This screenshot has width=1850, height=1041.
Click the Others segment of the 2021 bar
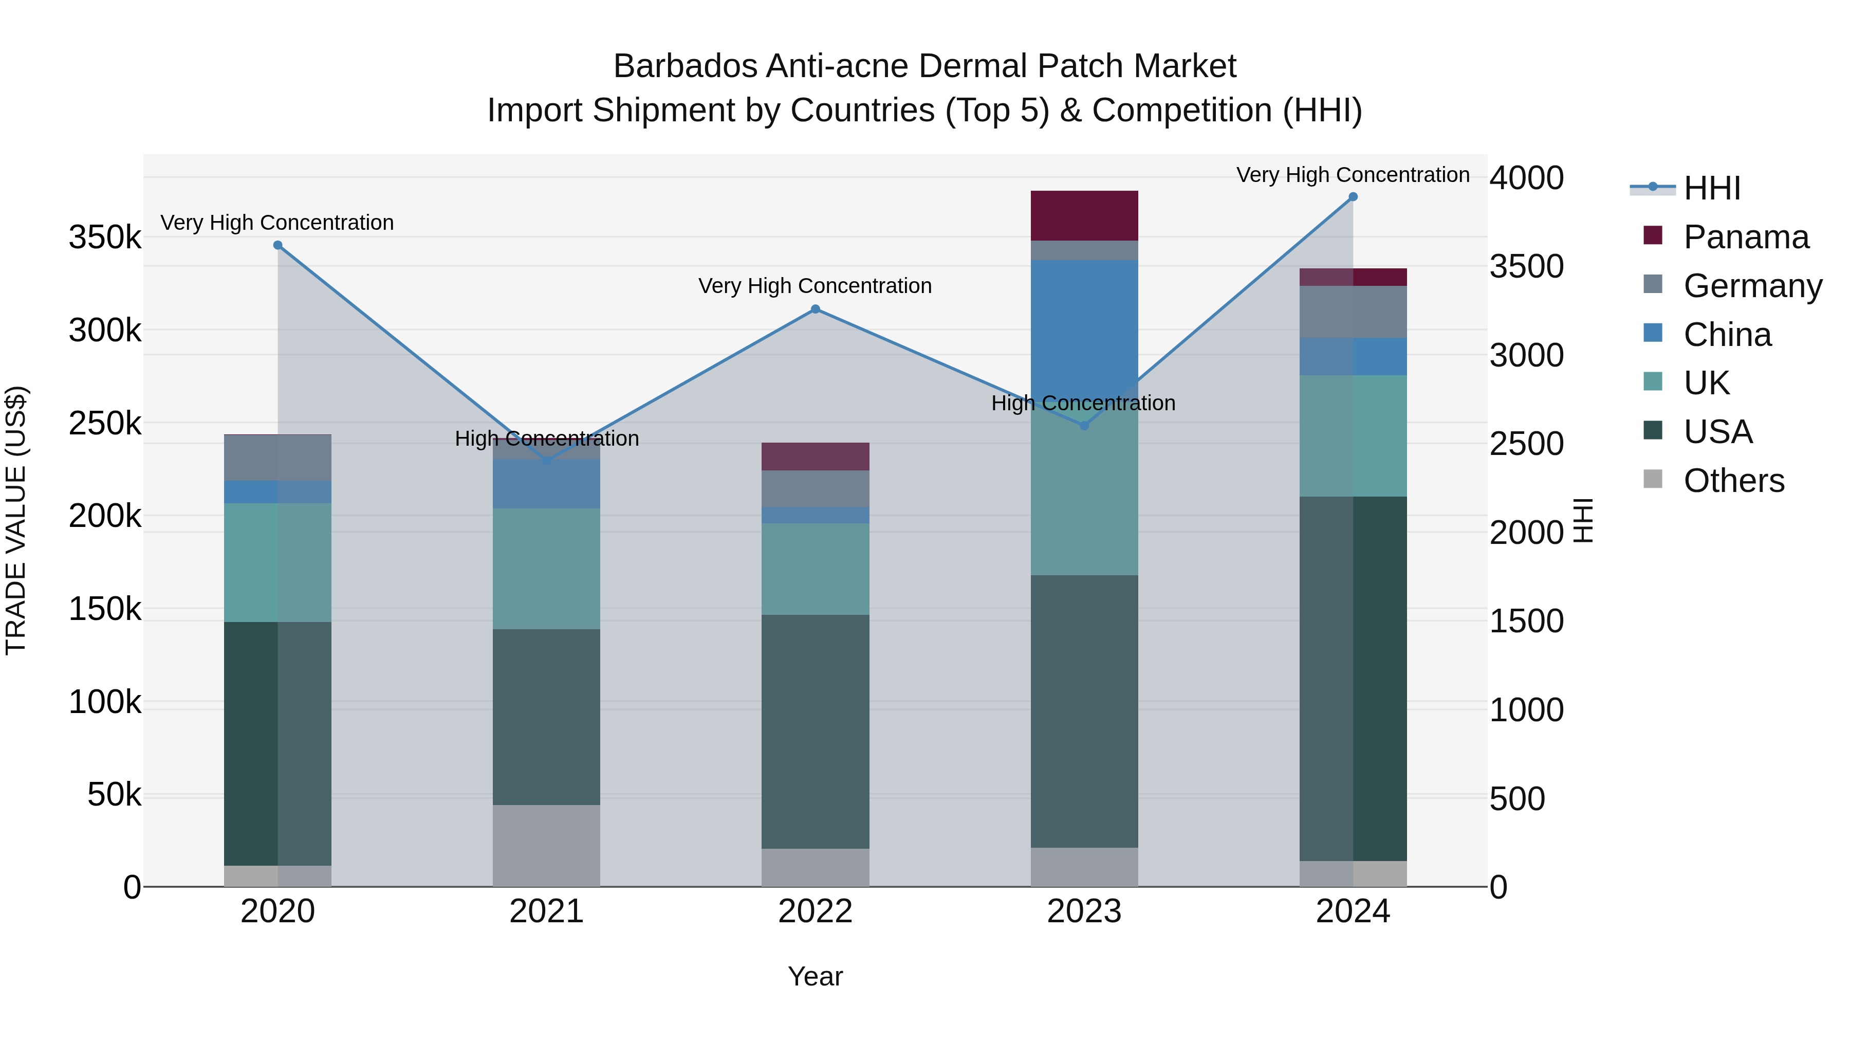coord(547,846)
